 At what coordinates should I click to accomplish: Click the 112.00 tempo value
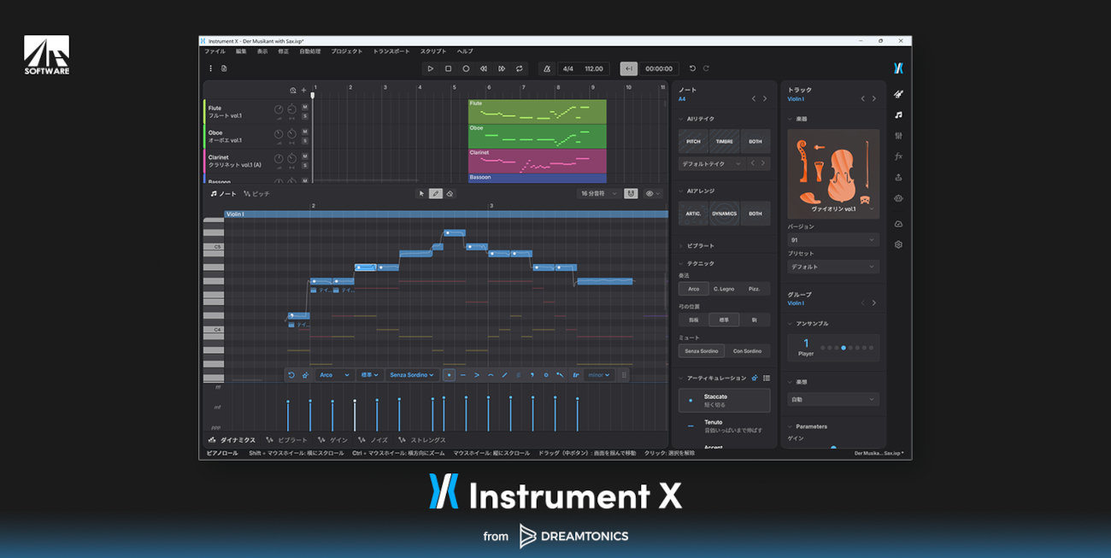(593, 68)
